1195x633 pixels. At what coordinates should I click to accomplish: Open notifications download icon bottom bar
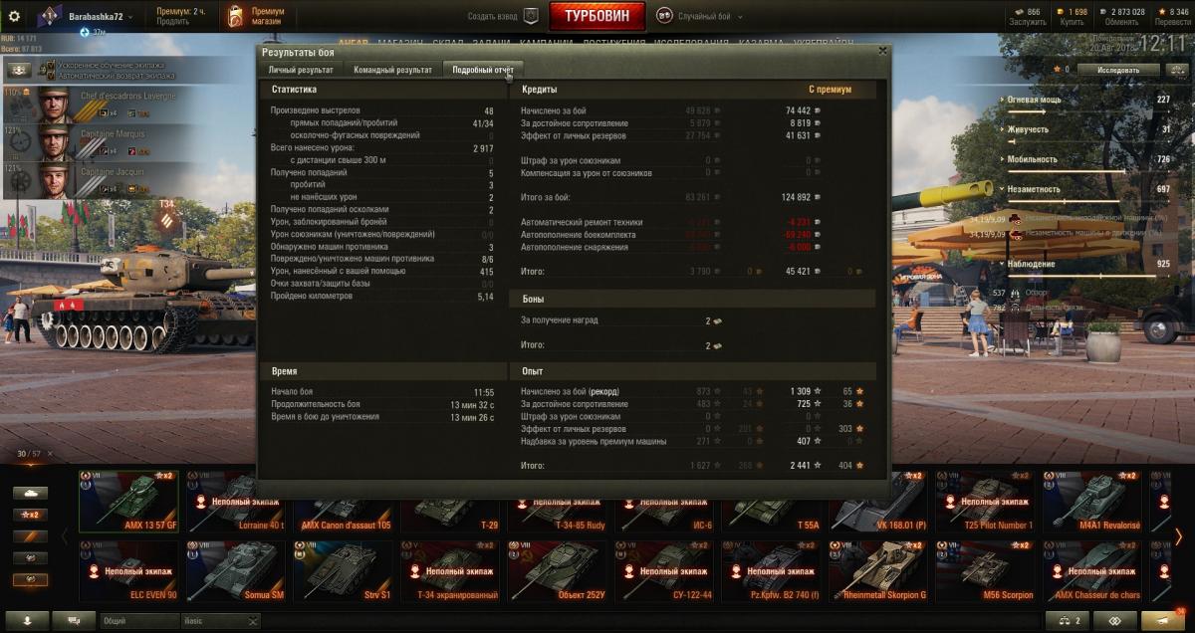click(x=26, y=620)
